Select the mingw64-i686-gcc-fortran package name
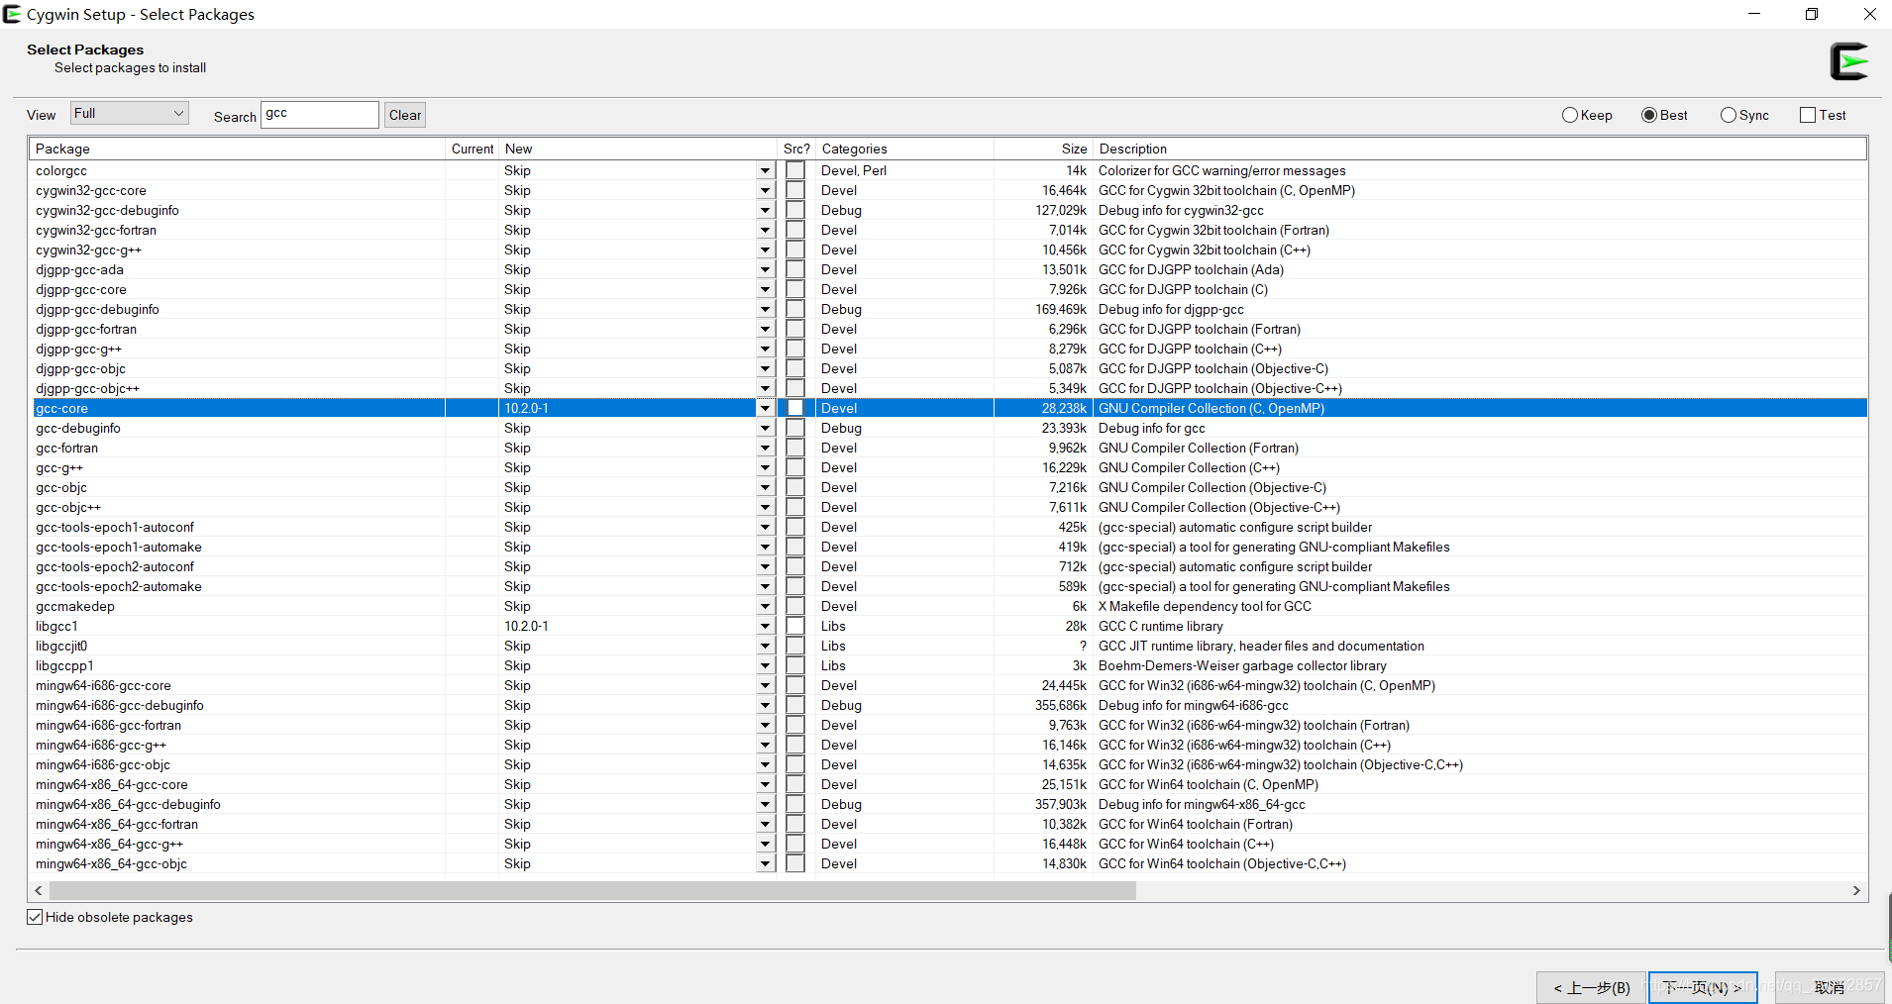The width and height of the screenshot is (1892, 1004). [109, 725]
